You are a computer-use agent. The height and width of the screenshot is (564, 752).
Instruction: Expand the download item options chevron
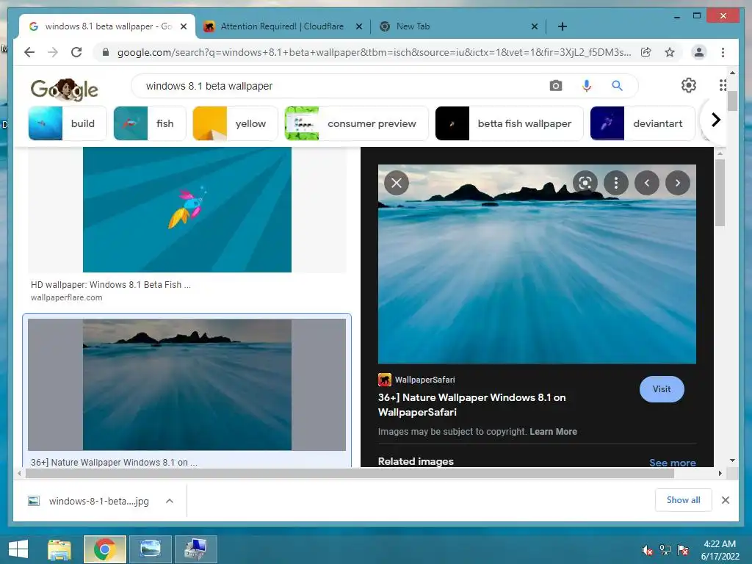(x=170, y=501)
